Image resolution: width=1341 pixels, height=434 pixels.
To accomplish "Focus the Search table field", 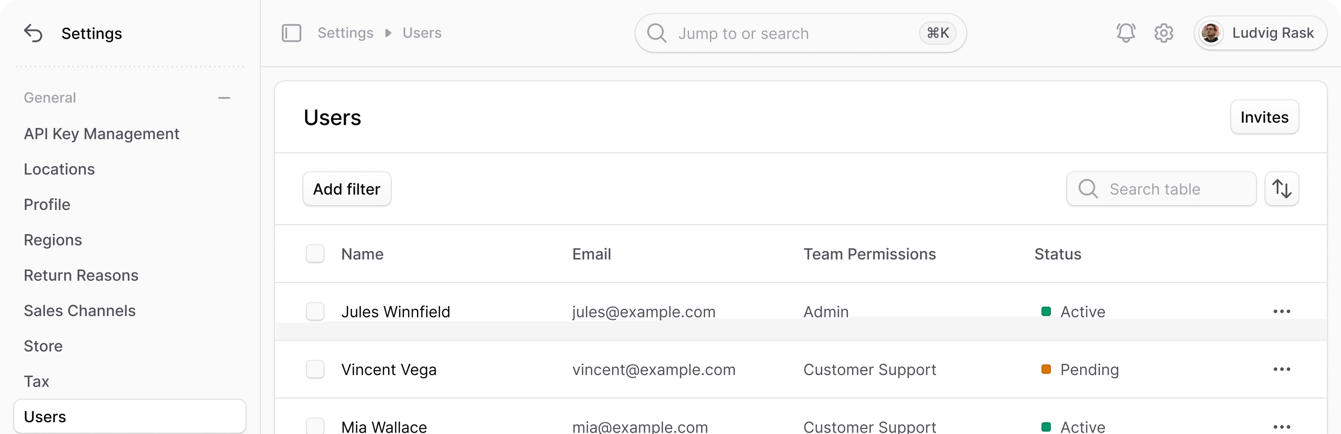I will click(x=1162, y=189).
